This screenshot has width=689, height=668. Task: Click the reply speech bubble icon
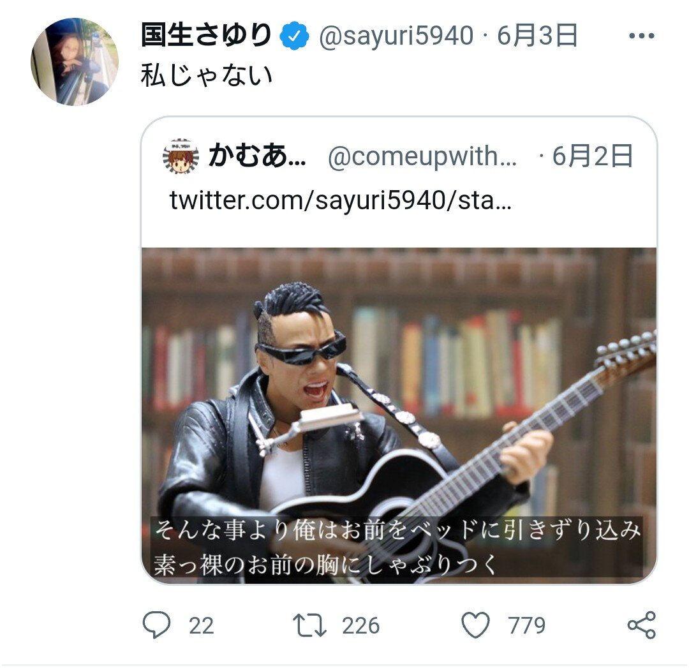coord(156,625)
